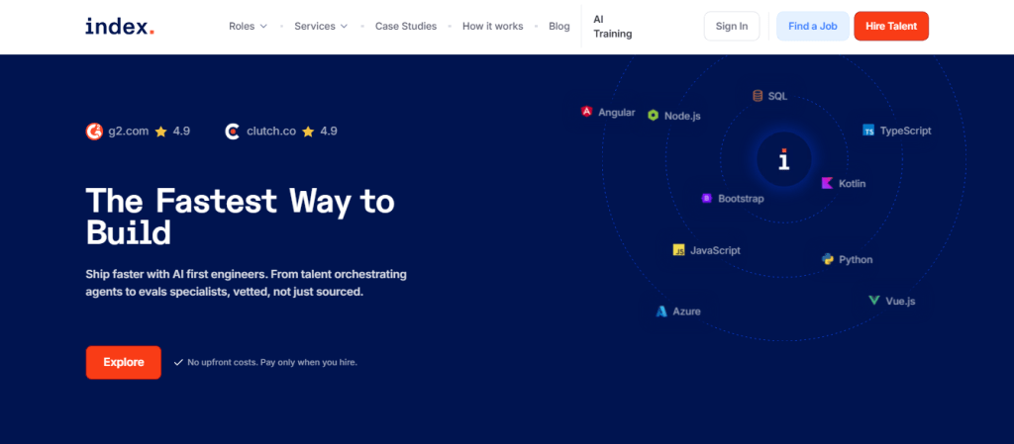Click the Find a Job button
The height and width of the screenshot is (444, 1014).
tap(813, 27)
